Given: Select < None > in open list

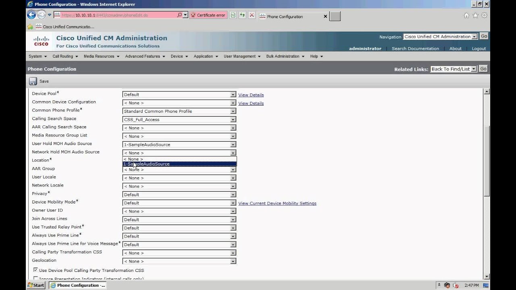Looking at the screenshot, I should click(x=179, y=159).
